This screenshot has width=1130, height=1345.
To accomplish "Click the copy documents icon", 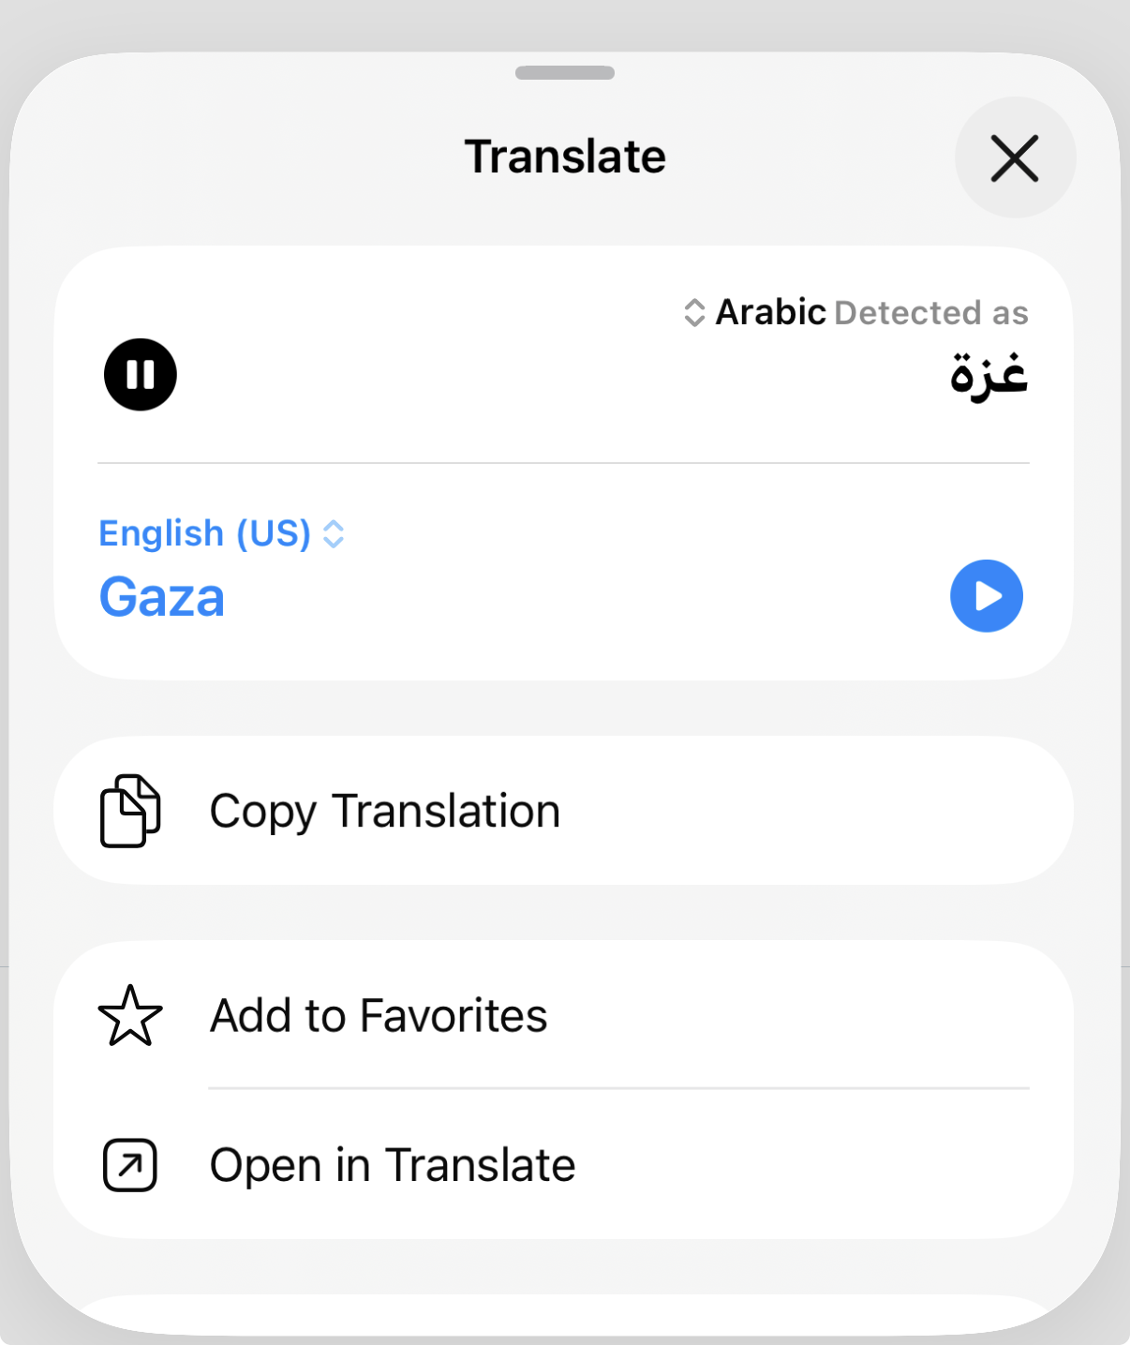I will [x=130, y=811].
